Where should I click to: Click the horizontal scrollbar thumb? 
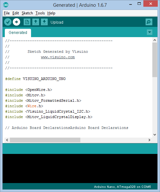tap(45, 140)
